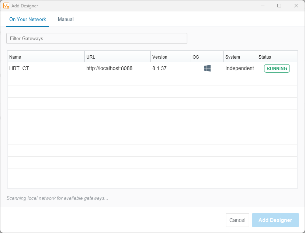Sort by the Version column header
Image resolution: width=305 pixels, height=233 pixels.
click(170, 57)
